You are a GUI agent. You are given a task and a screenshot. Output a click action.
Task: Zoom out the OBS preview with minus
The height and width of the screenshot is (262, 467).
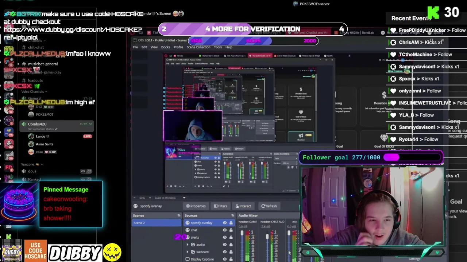[135, 198]
